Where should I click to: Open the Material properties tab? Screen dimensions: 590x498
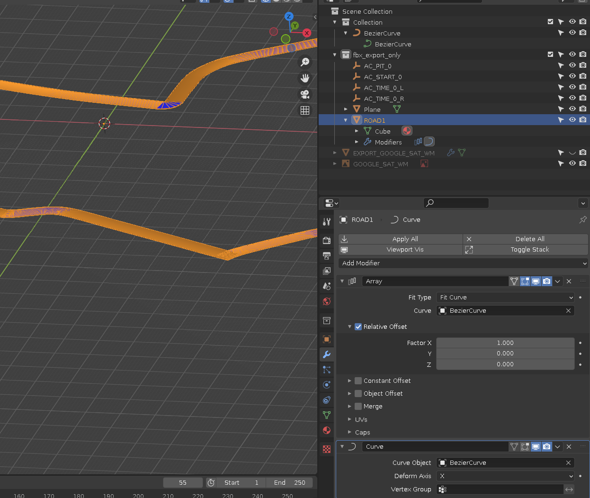[327, 430]
